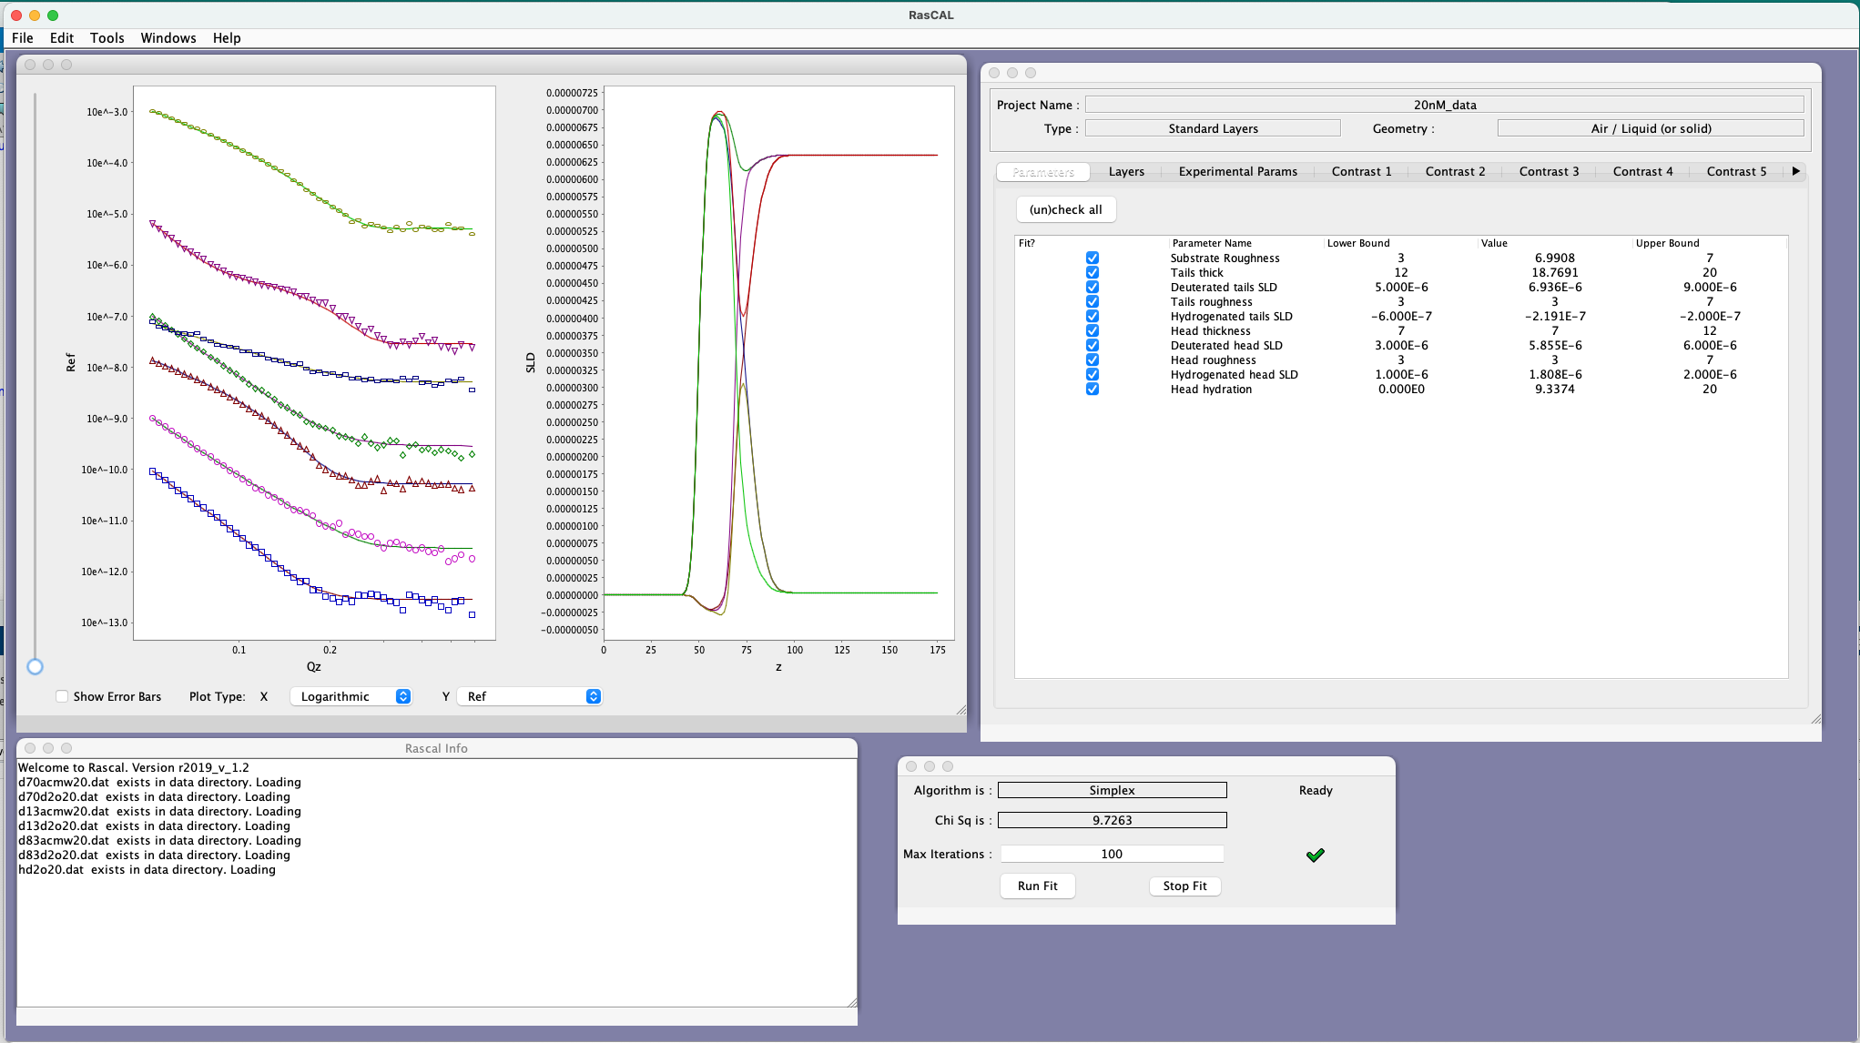Toggle the Head hydration fit checkbox

pyautogui.click(x=1092, y=390)
